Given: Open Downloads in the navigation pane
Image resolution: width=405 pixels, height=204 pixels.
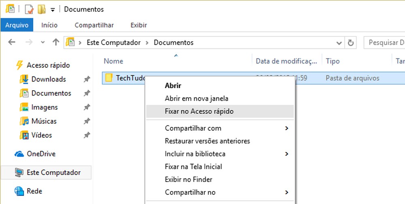Looking at the screenshot, I should [49, 79].
